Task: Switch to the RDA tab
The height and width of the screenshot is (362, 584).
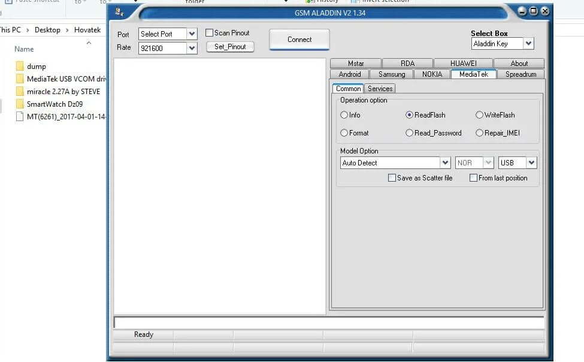Action: 407,64
